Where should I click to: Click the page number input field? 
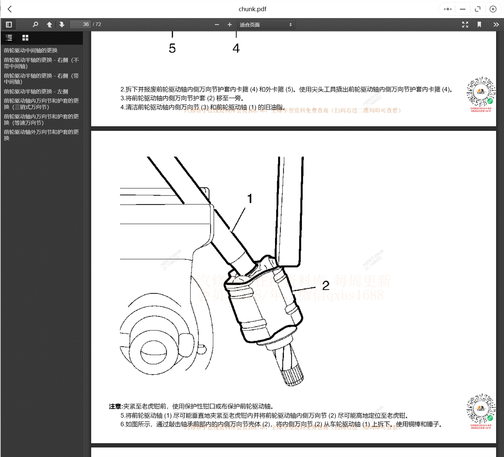[x=80, y=24]
